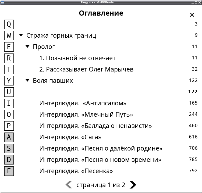Click page number 165
Viewport: 202px width, 193px height.
click(193, 103)
